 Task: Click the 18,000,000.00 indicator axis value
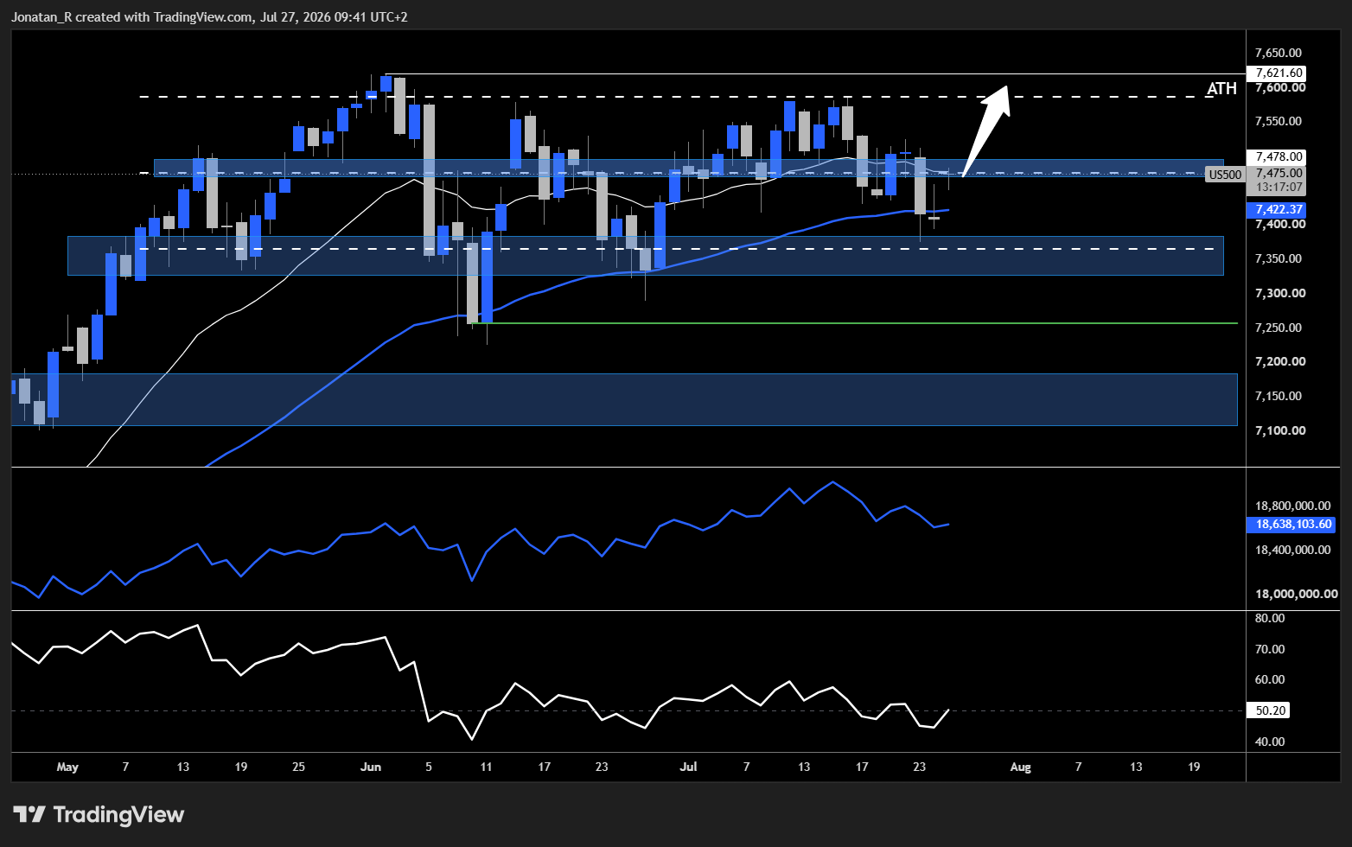(x=1297, y=594)
